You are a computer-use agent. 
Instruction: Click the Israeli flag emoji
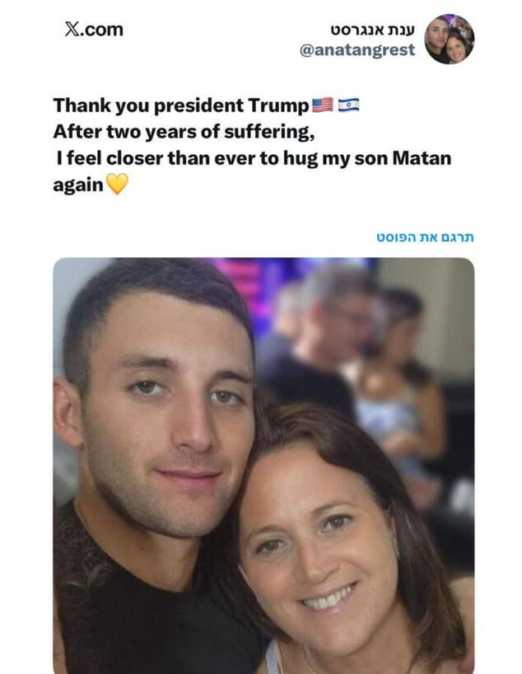click(x=348, y=105)
